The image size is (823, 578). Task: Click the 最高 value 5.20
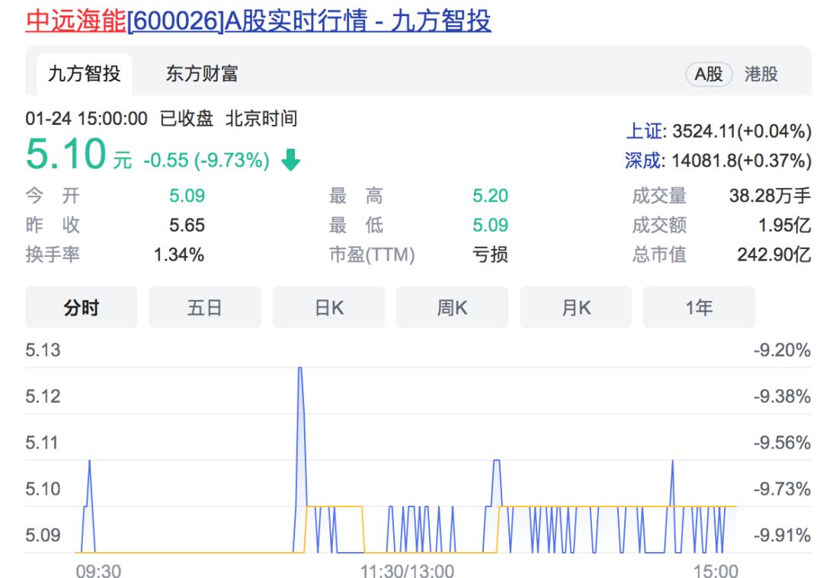pyautogui.click(x=490, y=196)
